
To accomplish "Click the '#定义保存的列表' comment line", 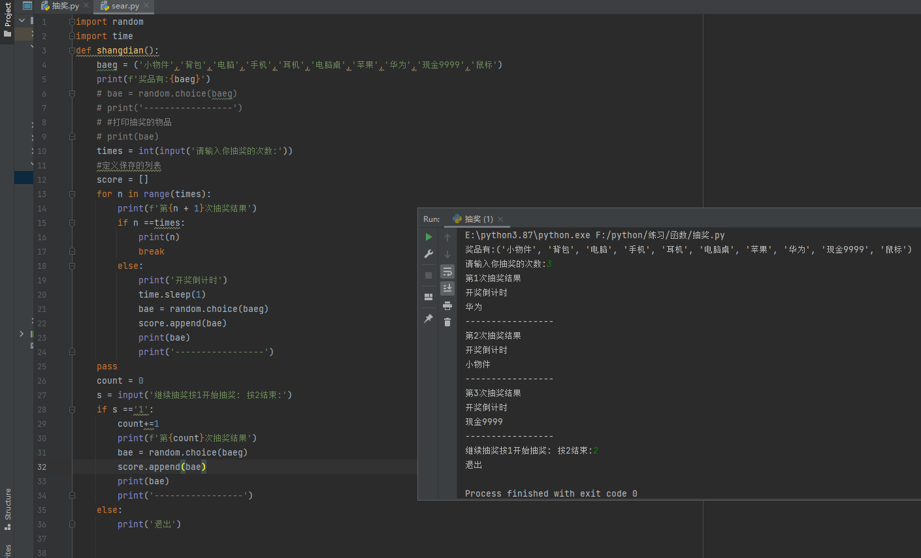I will pos(129,165).
